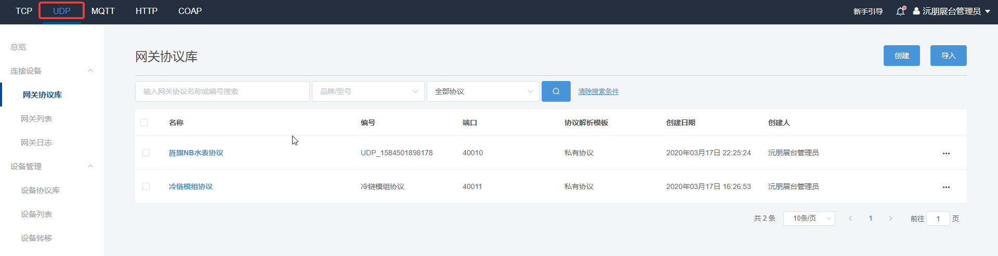Toggle the select-all header checkbox
Viewport: 998px width, 256px height.
(144, 123)
